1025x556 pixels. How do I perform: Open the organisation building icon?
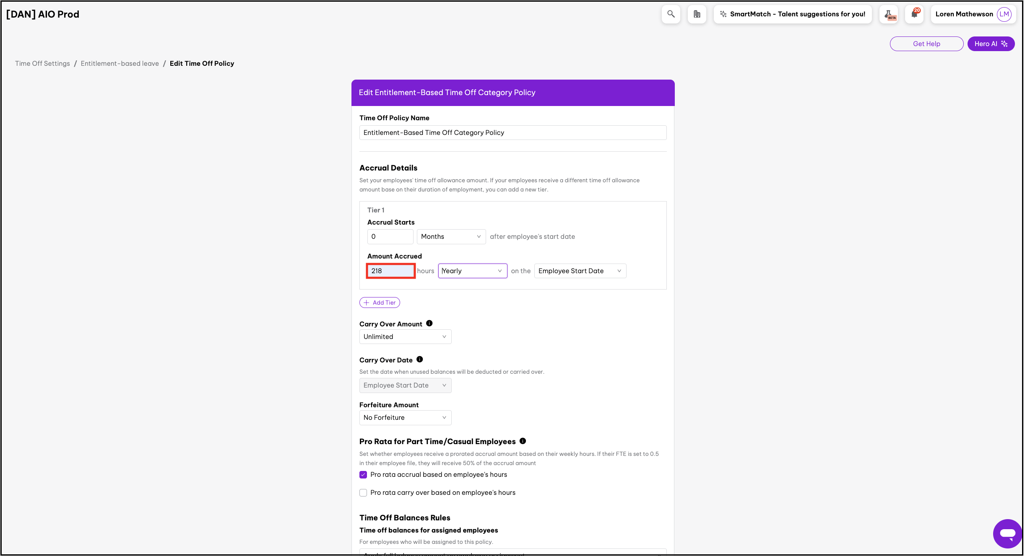[x=697, y=14]
